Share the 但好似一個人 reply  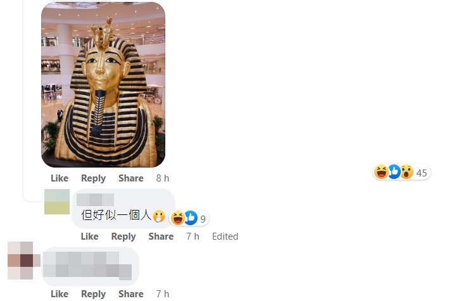(x=161, y=236)
